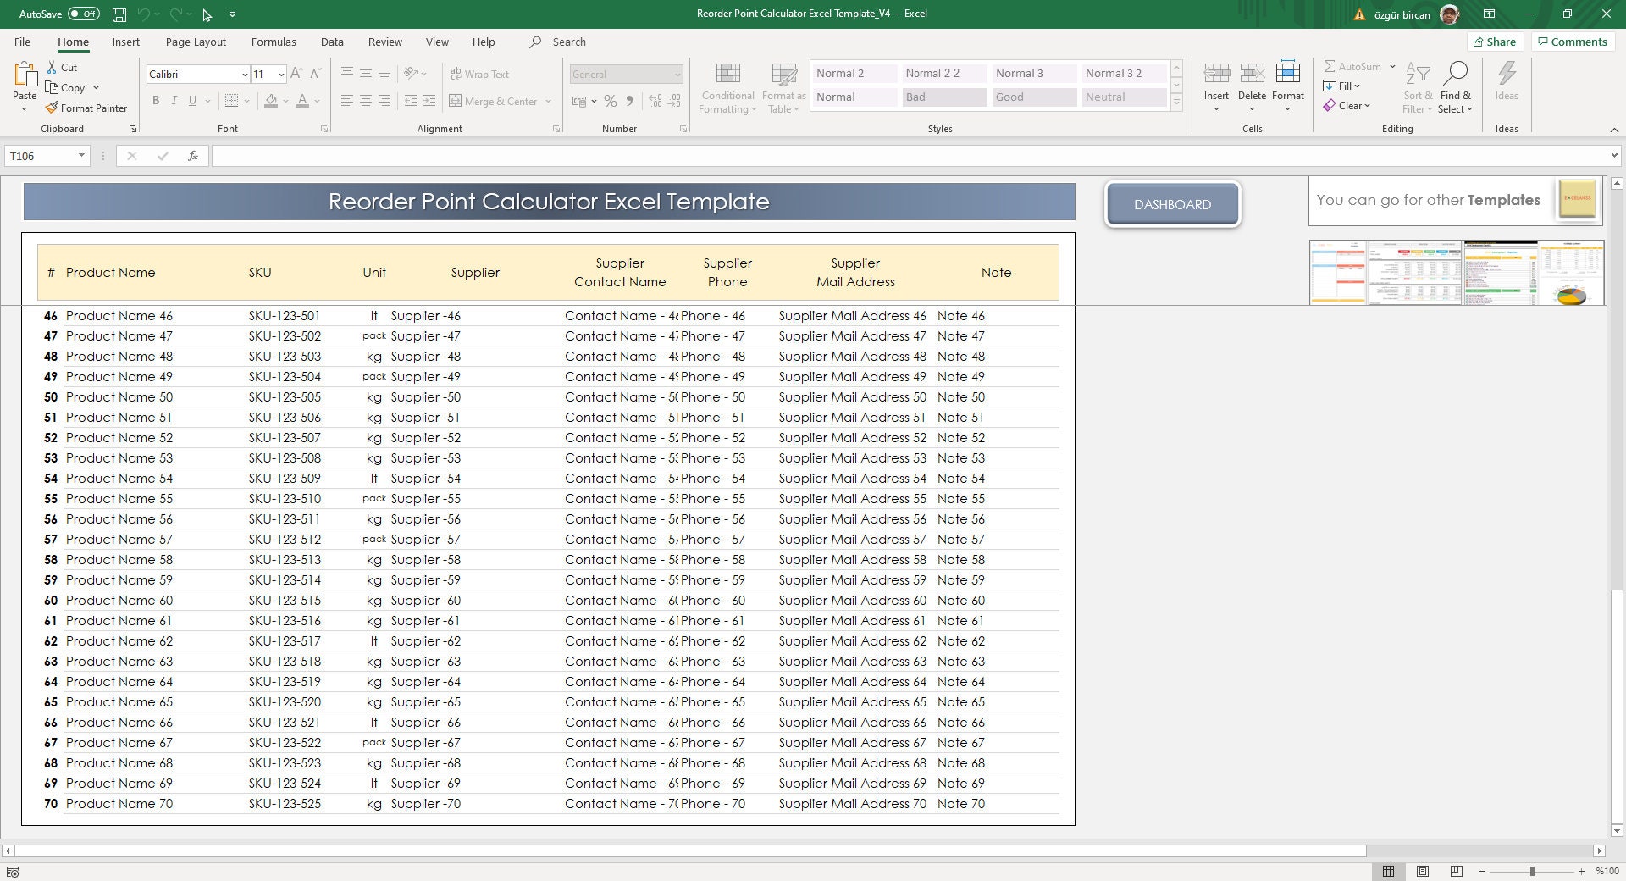Apply italic formatting
Viewport: 1626px width, 881px height.
[174, 101]
